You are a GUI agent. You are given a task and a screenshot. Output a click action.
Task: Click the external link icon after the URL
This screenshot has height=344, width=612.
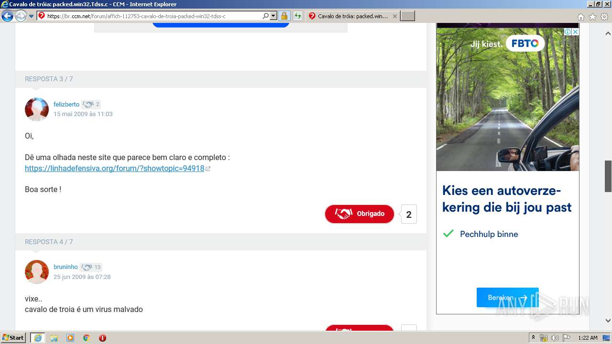[208, 169]
